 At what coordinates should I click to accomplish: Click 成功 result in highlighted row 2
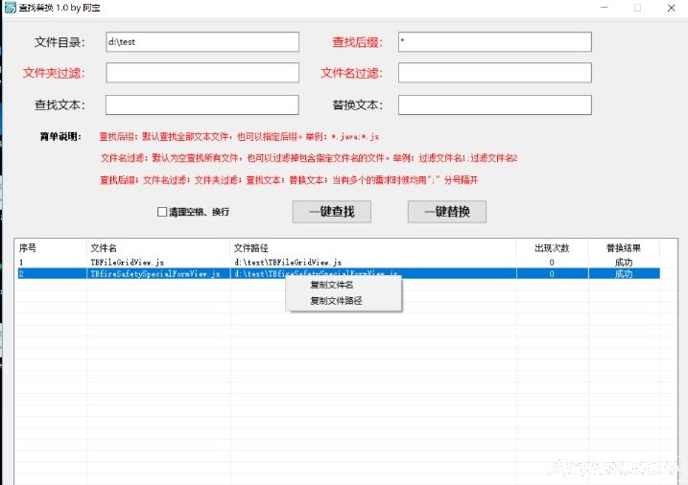click(624, 274)
